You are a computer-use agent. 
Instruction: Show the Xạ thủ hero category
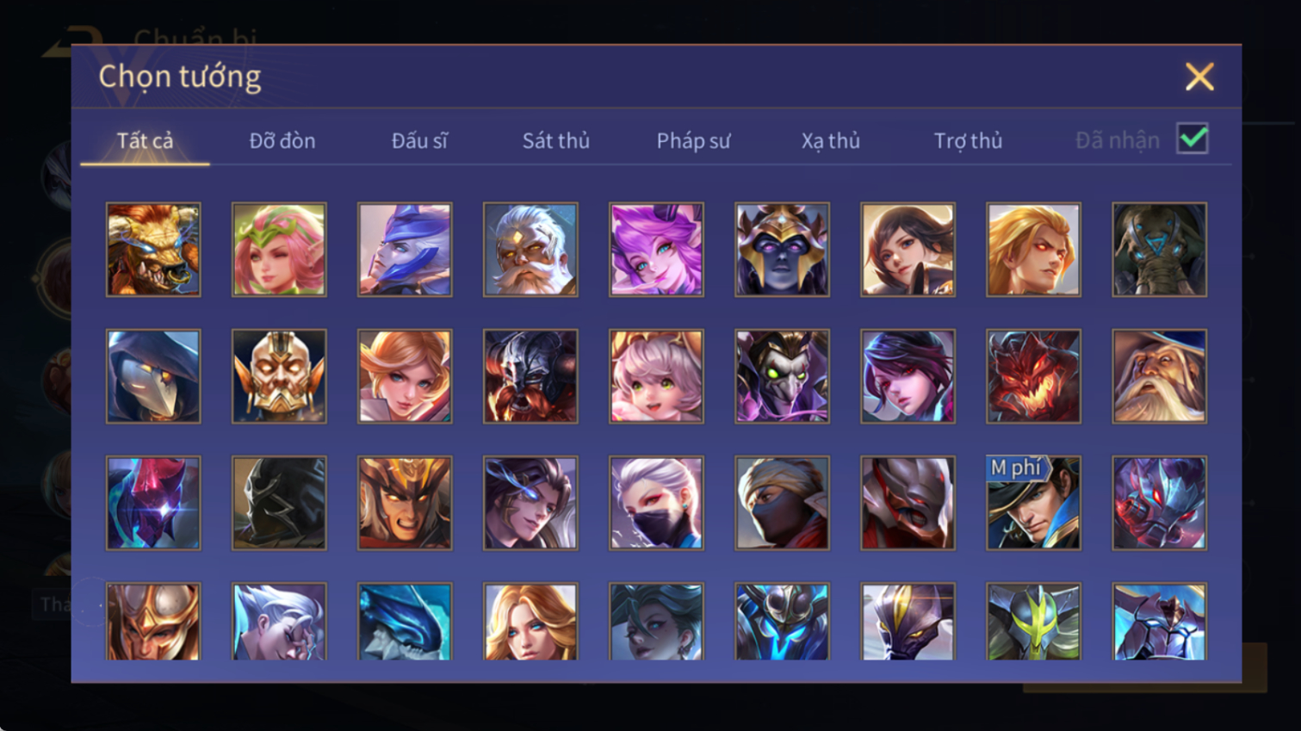click(831, 140)
